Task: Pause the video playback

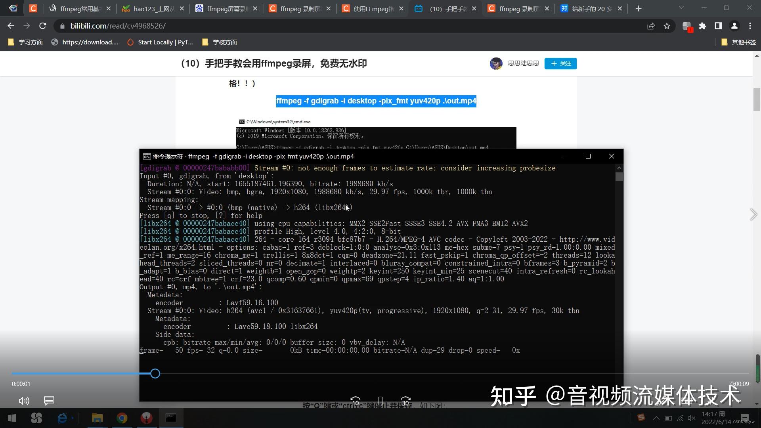Action: pos(380,401)
